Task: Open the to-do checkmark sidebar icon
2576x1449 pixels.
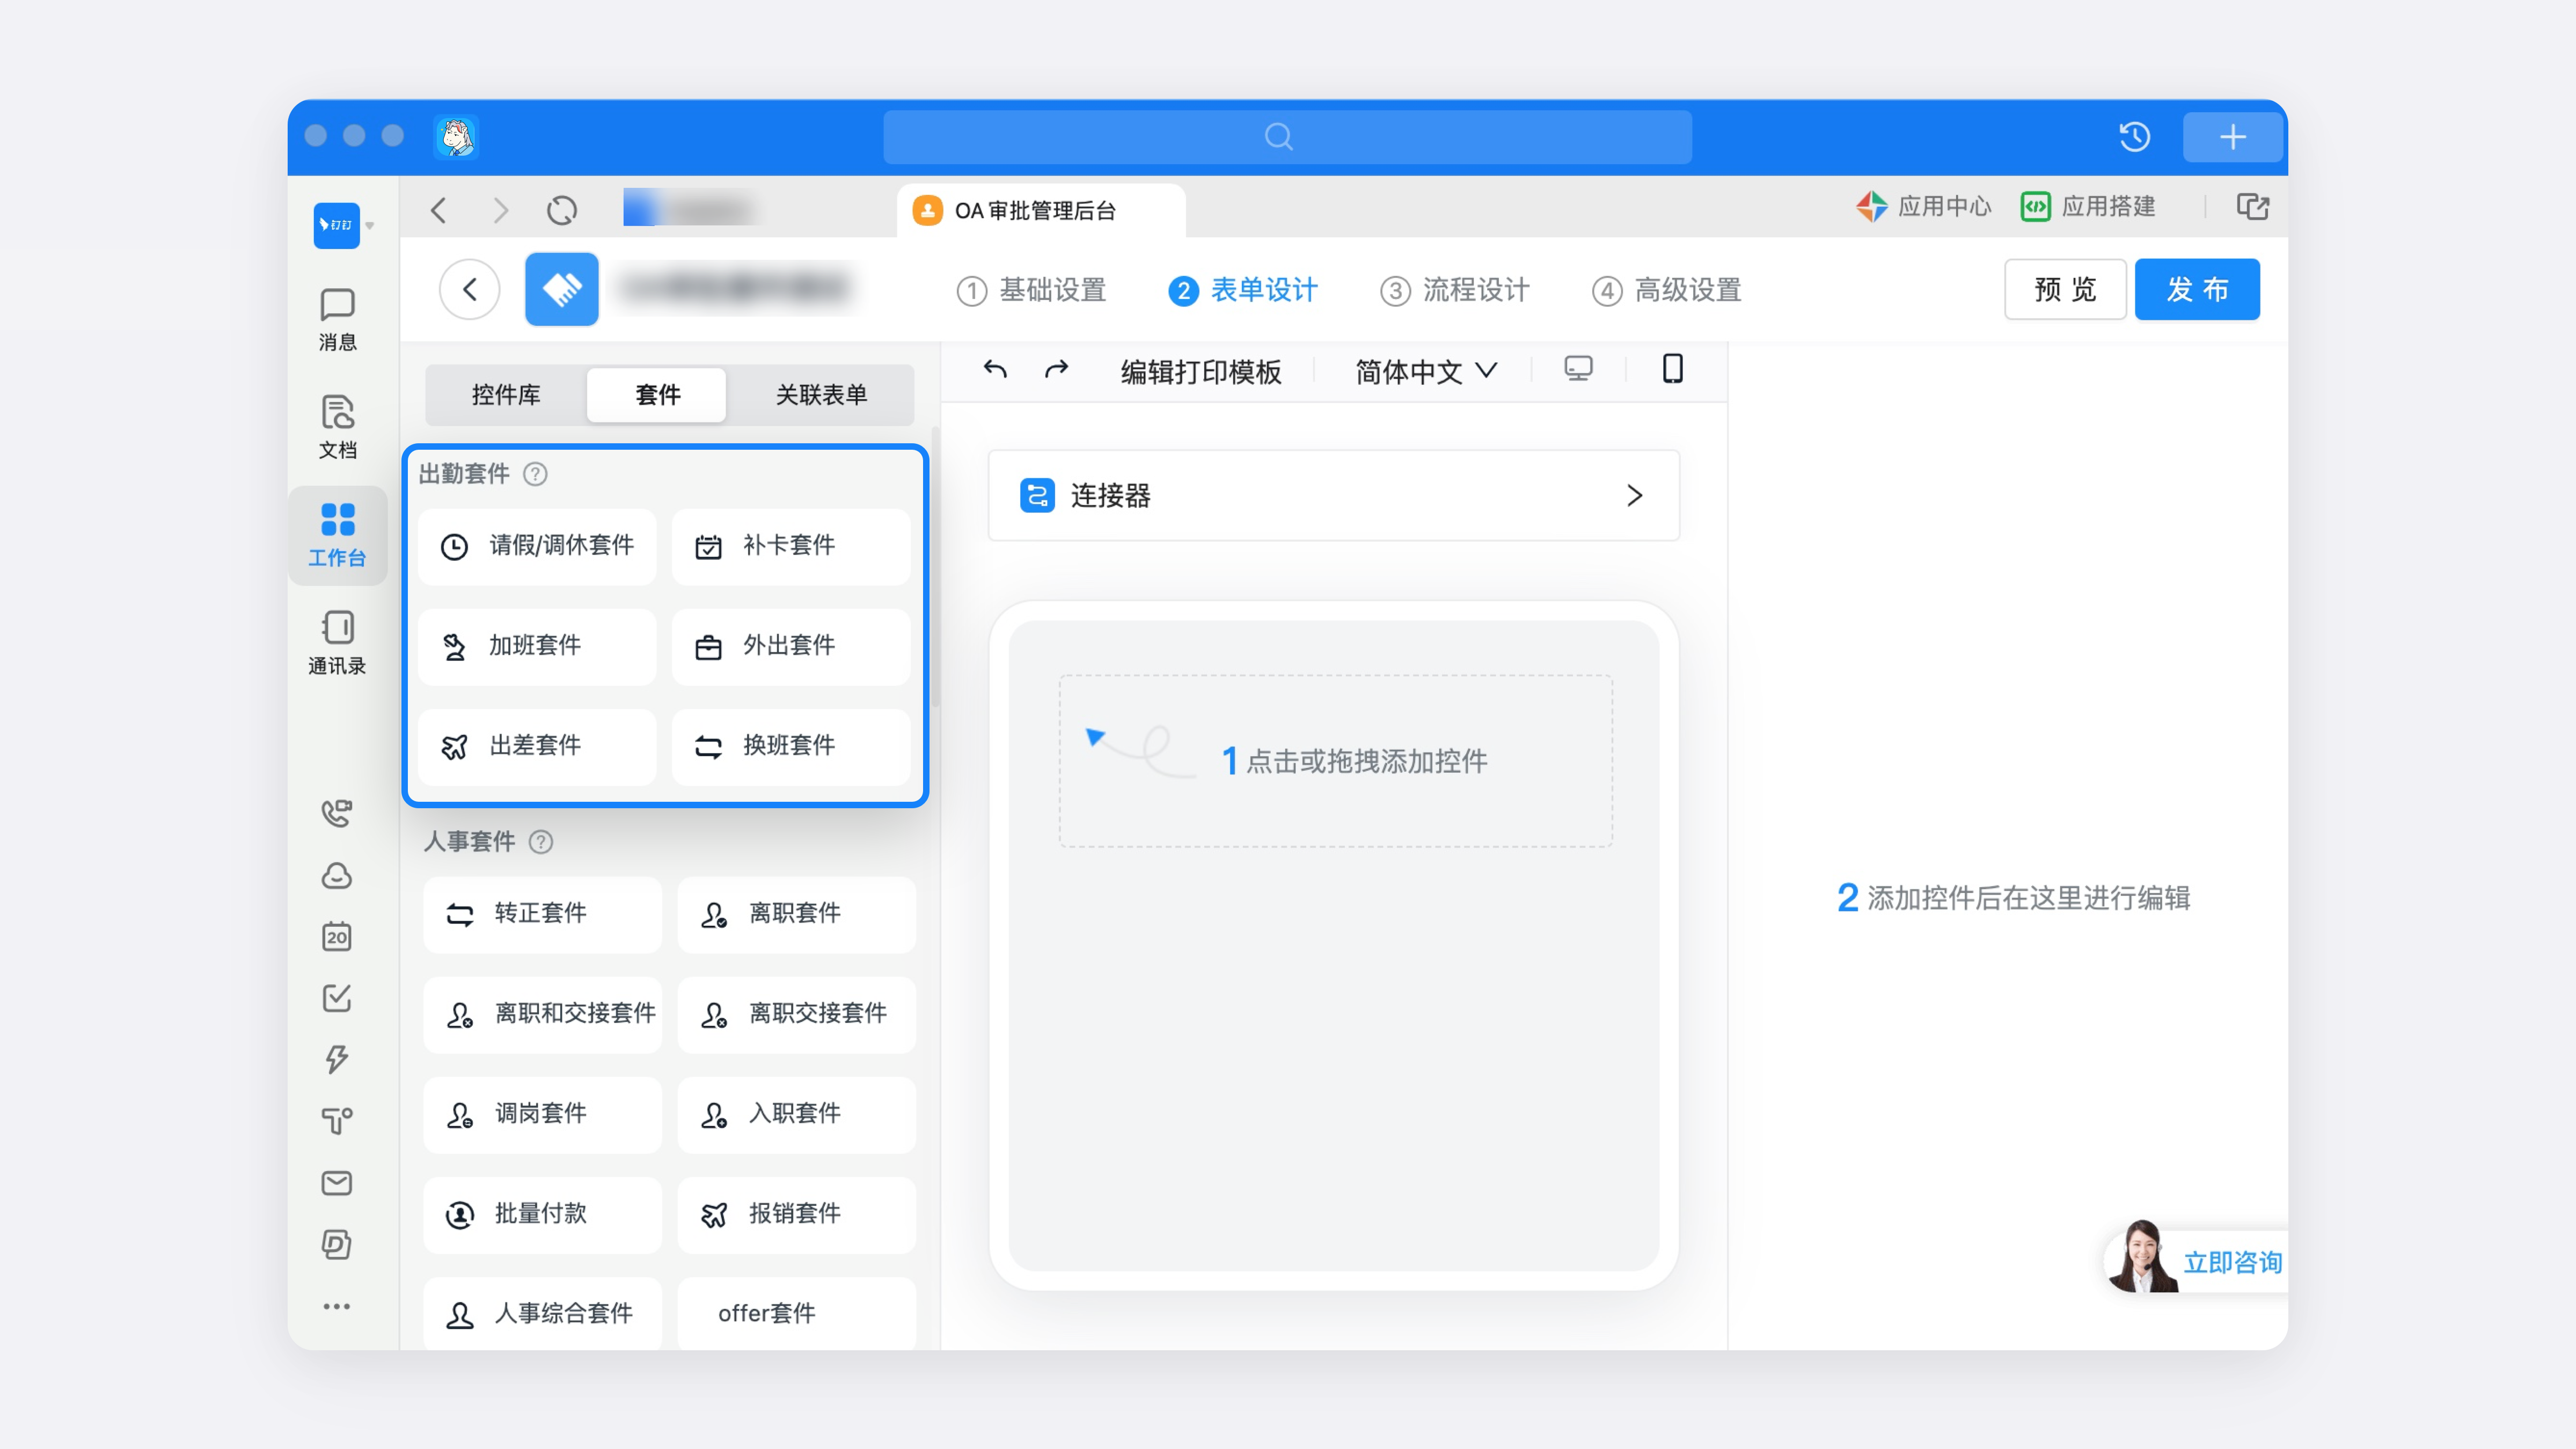Action: [x=337, y=998]
